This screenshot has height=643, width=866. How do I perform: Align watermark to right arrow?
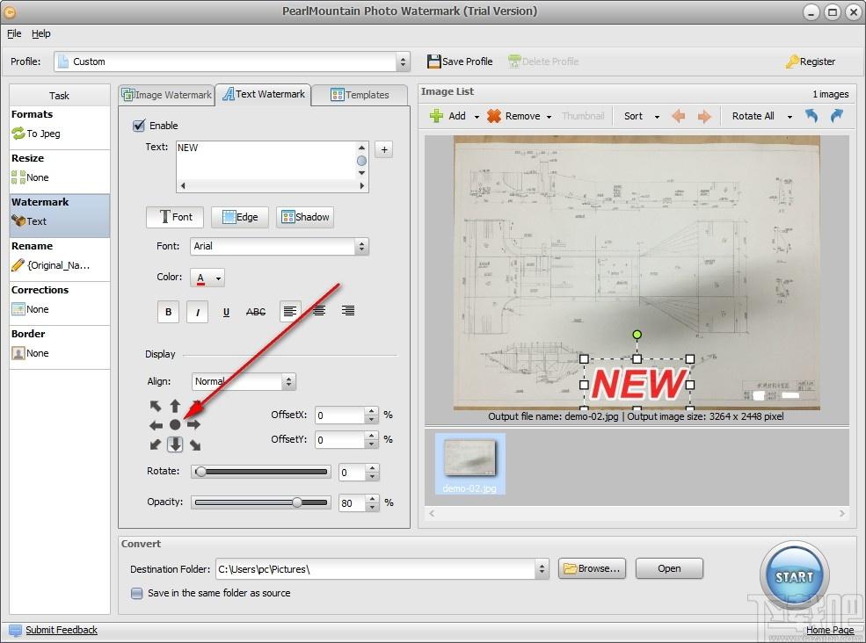193,425
